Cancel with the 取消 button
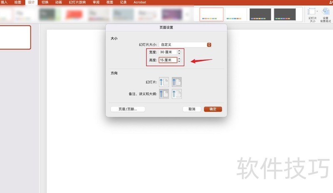The image size is (333, 193). (192, 109)
